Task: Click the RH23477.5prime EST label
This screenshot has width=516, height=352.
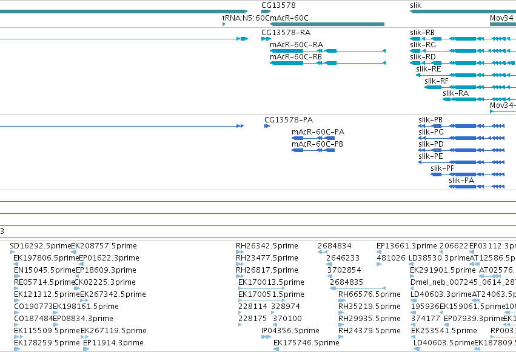Action: click(x=267, y=258)
